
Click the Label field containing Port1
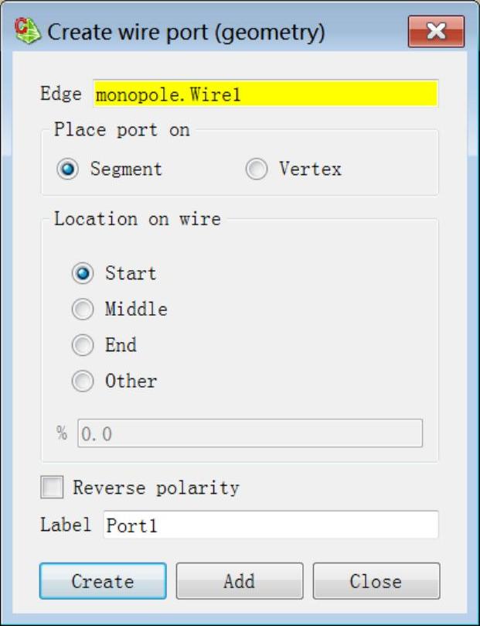[271, 525]
